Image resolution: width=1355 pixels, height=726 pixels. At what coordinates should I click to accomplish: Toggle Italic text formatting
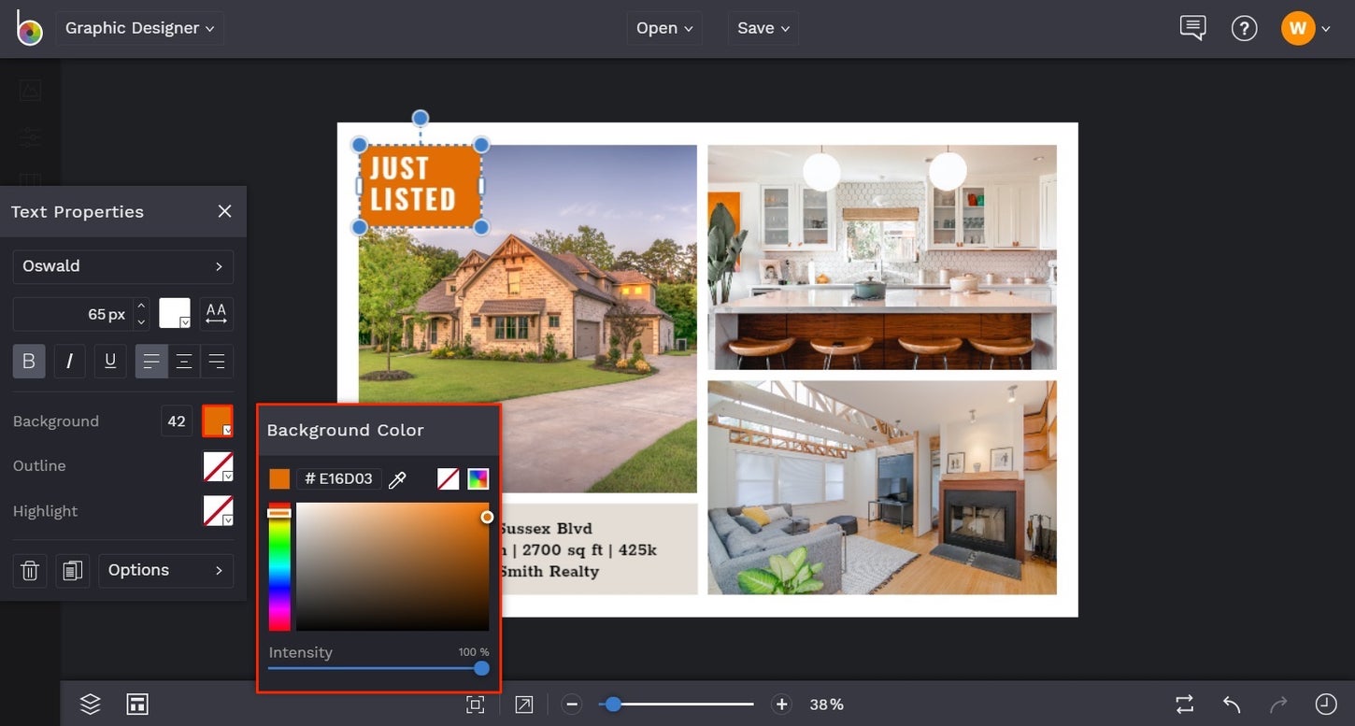click(x=69, y=362)
